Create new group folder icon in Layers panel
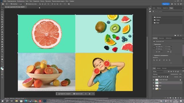The width and height of the screenshot is (184, 103). coord(176,98)
